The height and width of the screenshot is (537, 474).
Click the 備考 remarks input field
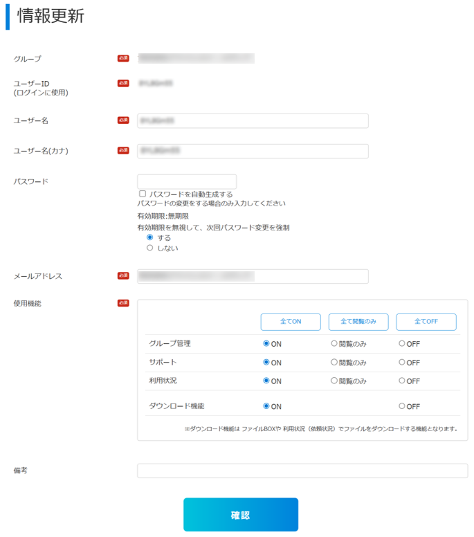click(x=302, y=471)
